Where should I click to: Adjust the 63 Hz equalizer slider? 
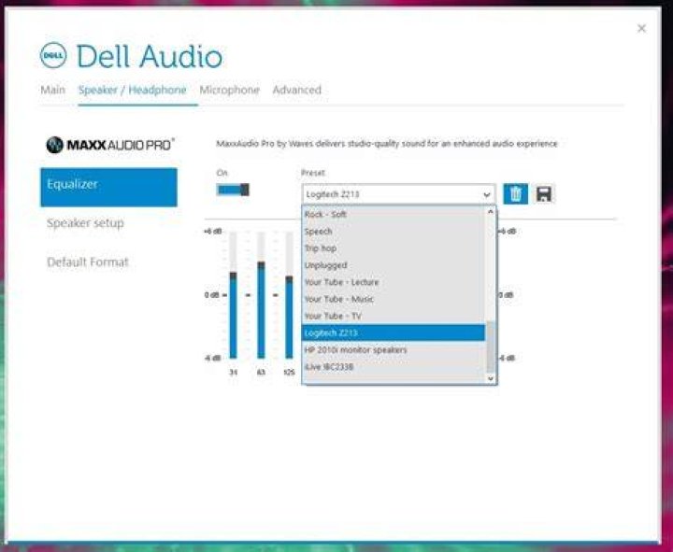[261, 265]
